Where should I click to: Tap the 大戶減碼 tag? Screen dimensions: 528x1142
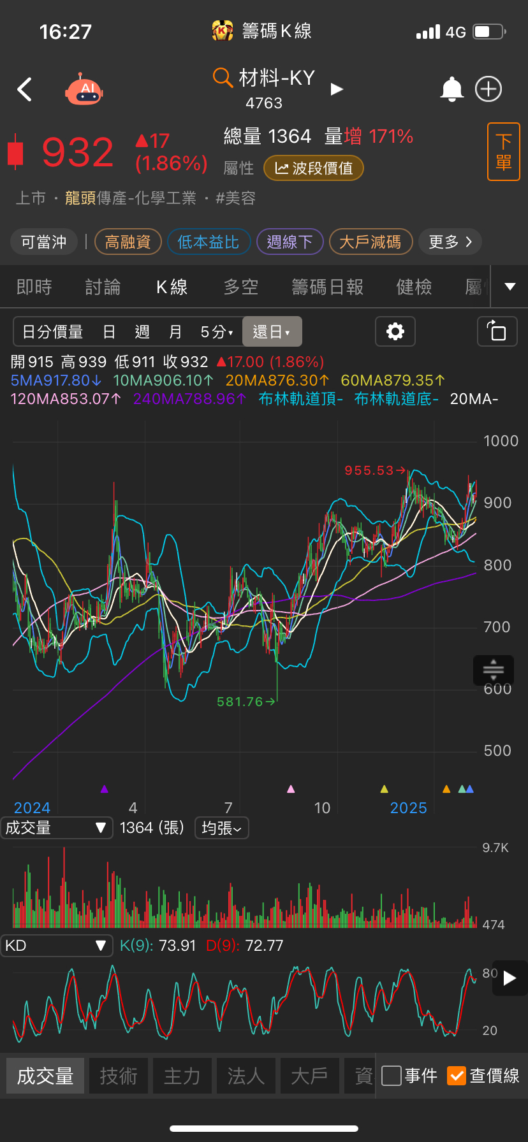[x=370, y=242]
